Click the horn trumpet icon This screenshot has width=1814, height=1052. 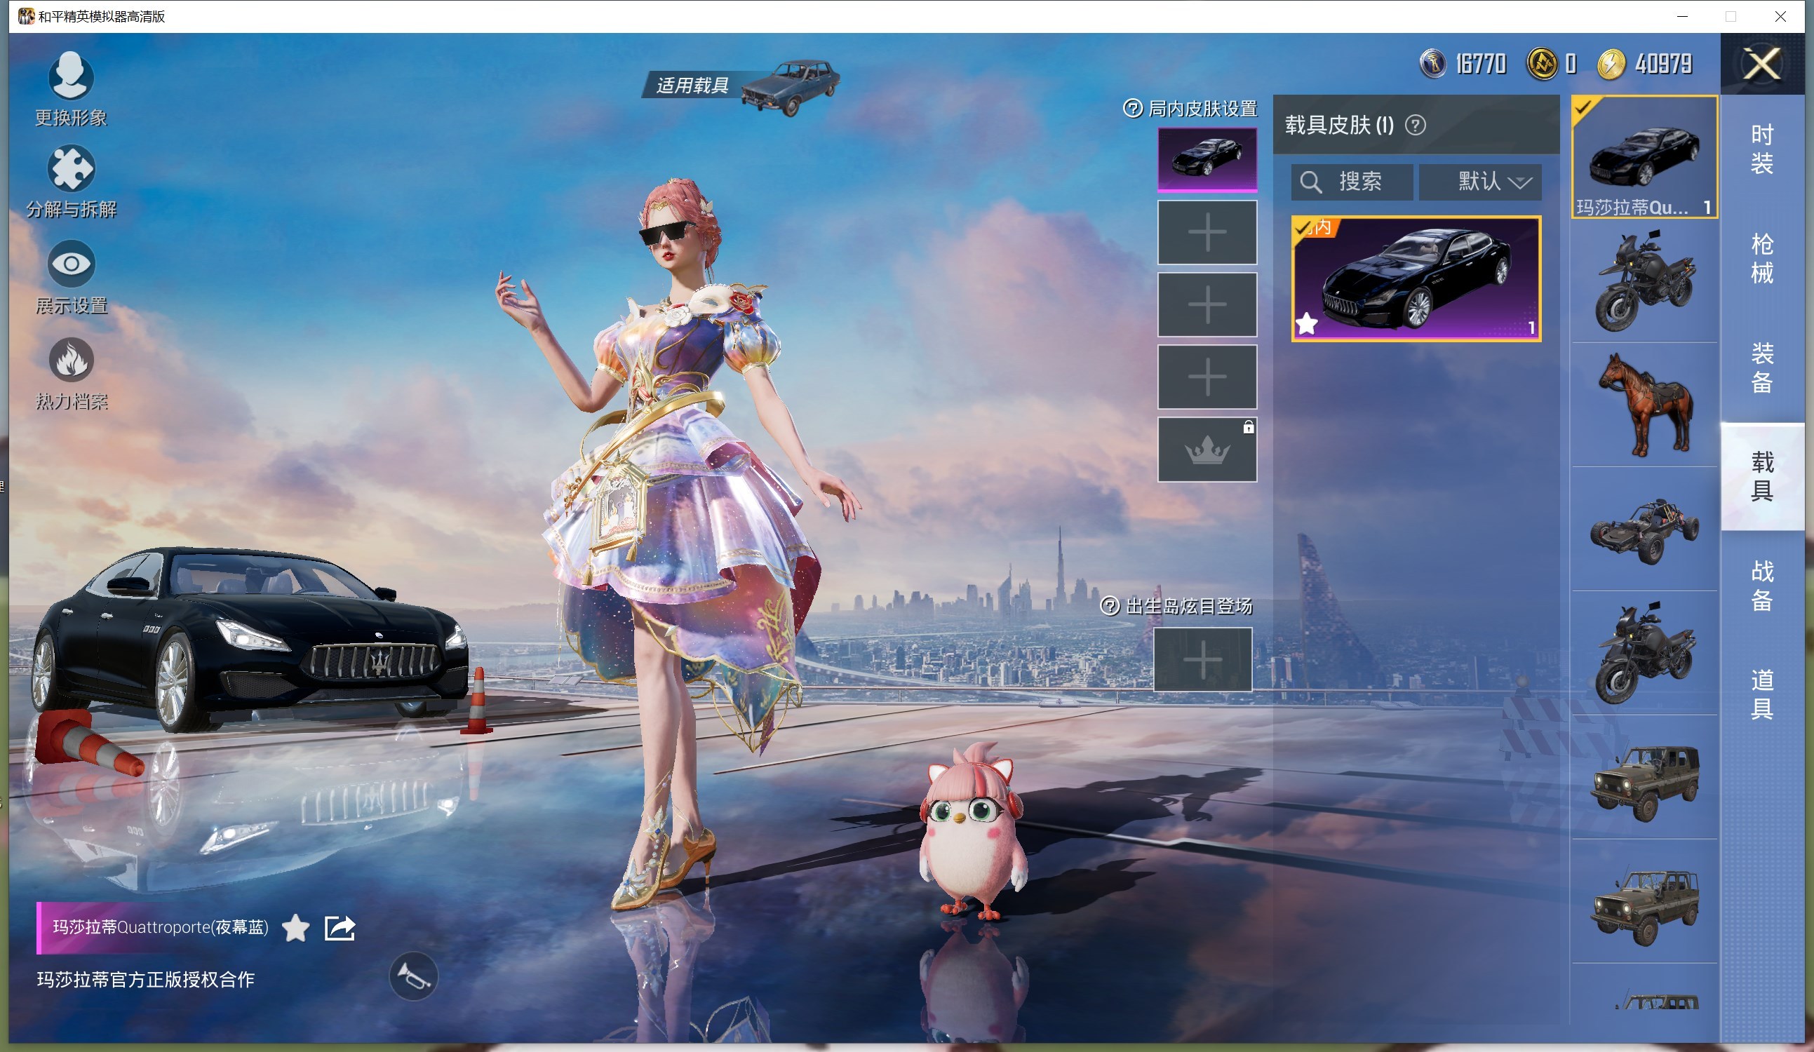point(413,976)
